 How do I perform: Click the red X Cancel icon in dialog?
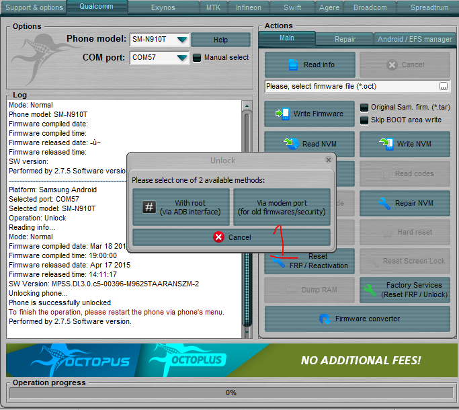coord(218,237)
